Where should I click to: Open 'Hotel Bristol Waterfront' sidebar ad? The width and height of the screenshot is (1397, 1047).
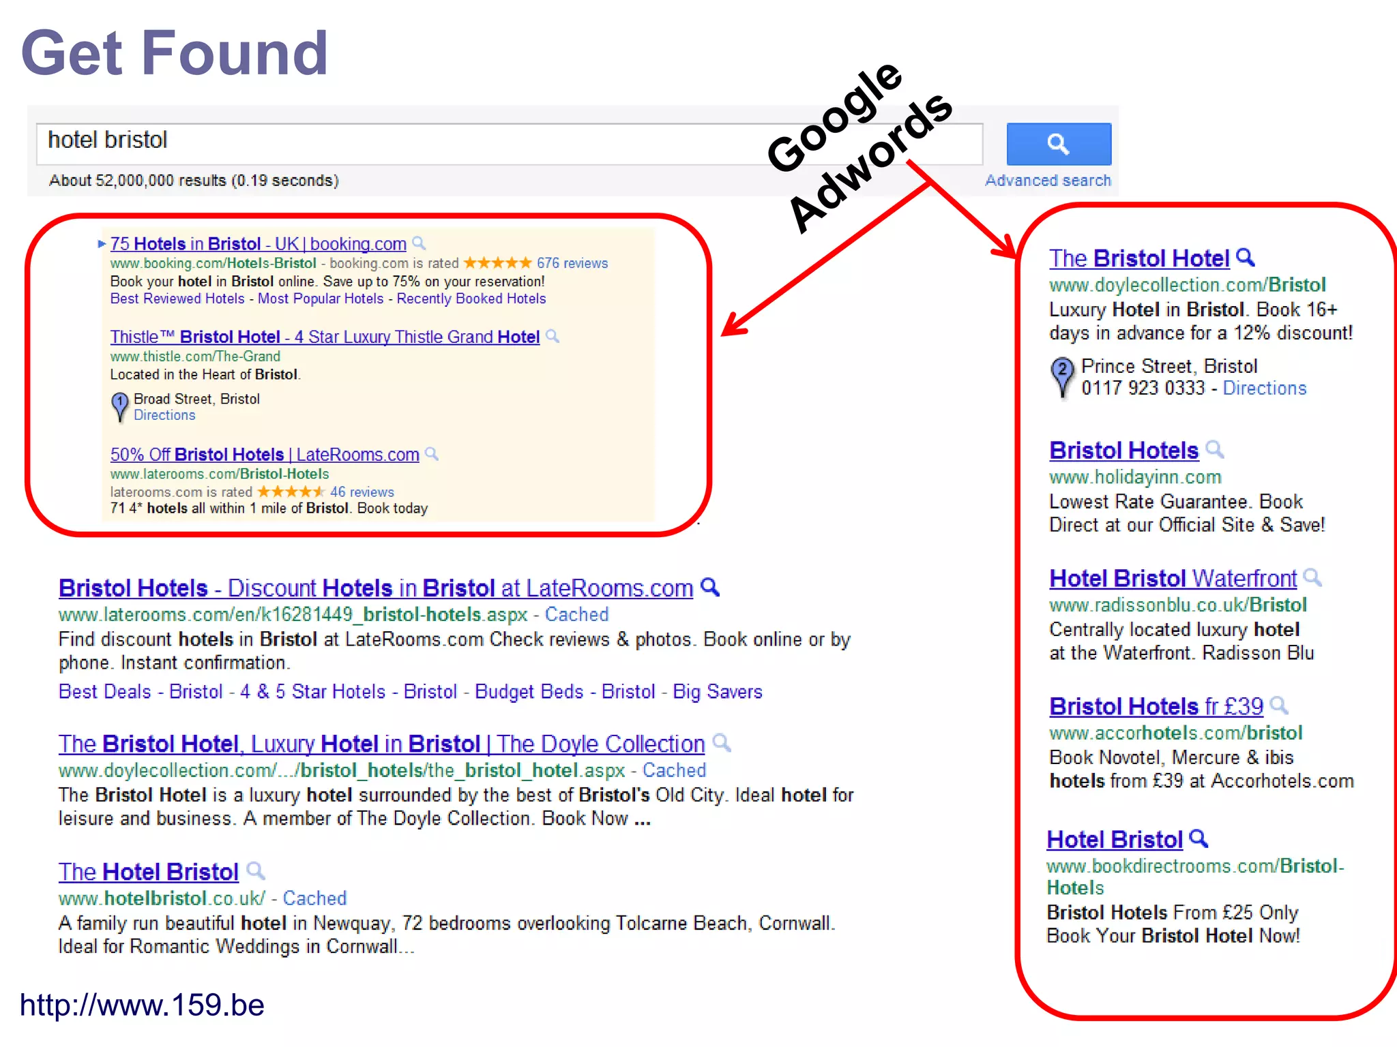[x=1173, y=579]
